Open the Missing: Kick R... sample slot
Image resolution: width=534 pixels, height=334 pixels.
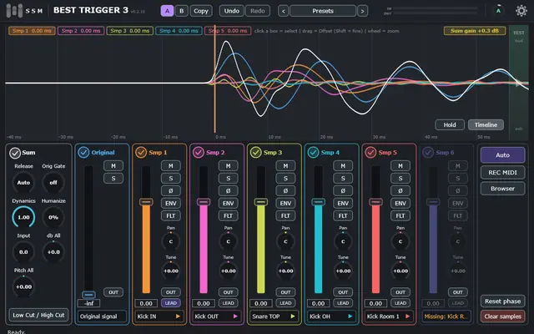[x=446, y=316]
